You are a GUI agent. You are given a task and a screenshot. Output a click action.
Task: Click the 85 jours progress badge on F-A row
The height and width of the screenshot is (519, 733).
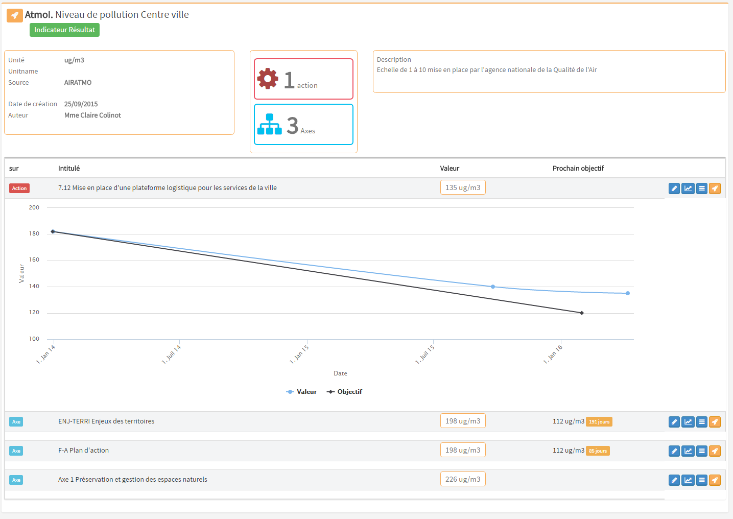[x=598, y=451]
